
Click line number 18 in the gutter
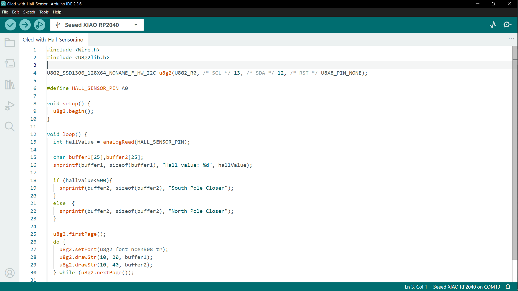(33, 180)
